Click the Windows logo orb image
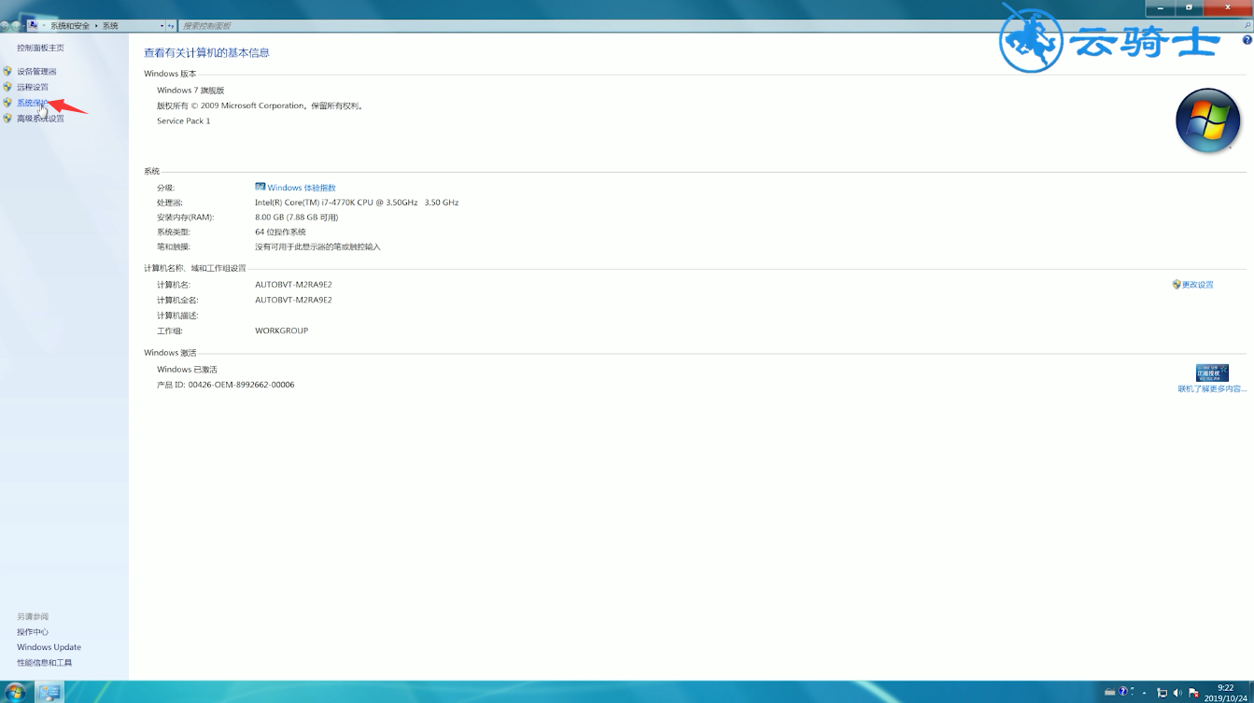The image size is (1254, 703). point(1207,120)
